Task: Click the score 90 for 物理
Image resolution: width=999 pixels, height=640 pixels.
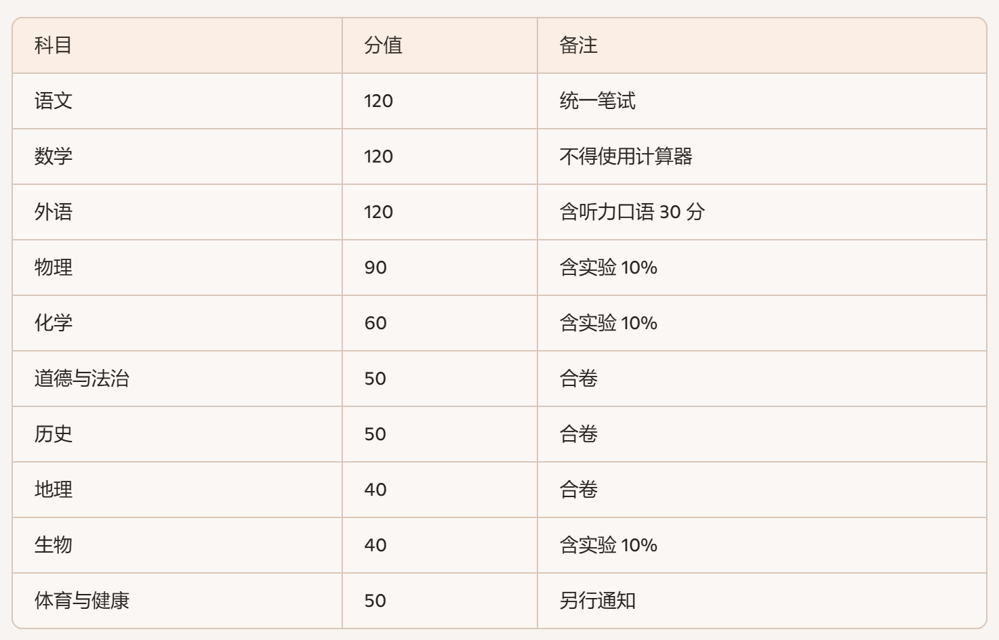Action: coord(375,268)
